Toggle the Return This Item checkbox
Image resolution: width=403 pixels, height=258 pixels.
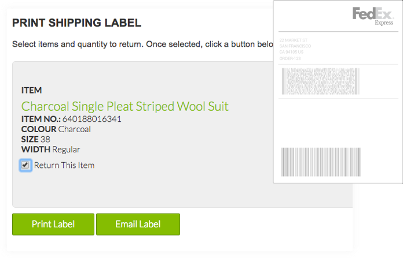tap(25, 165)
